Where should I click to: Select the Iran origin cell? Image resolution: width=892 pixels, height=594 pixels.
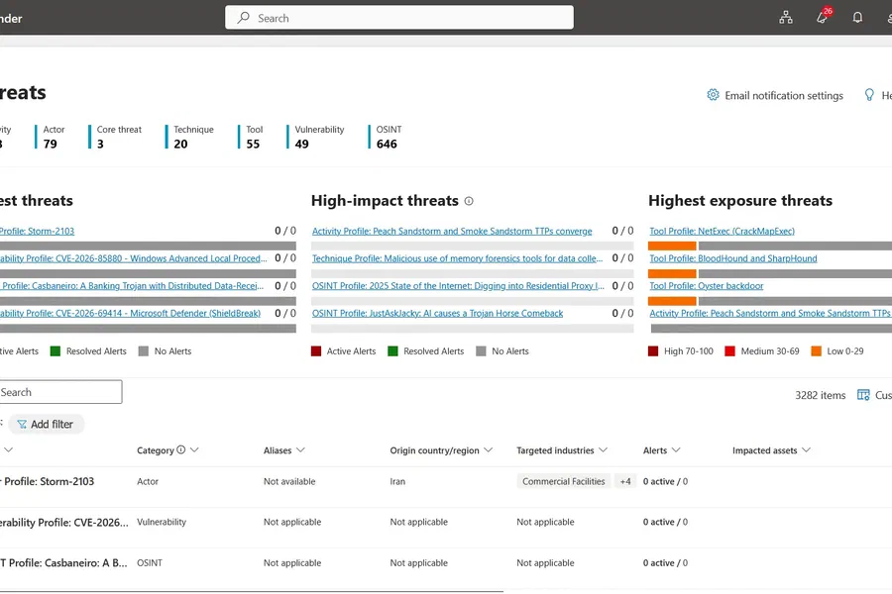click(x=397, y=481)
